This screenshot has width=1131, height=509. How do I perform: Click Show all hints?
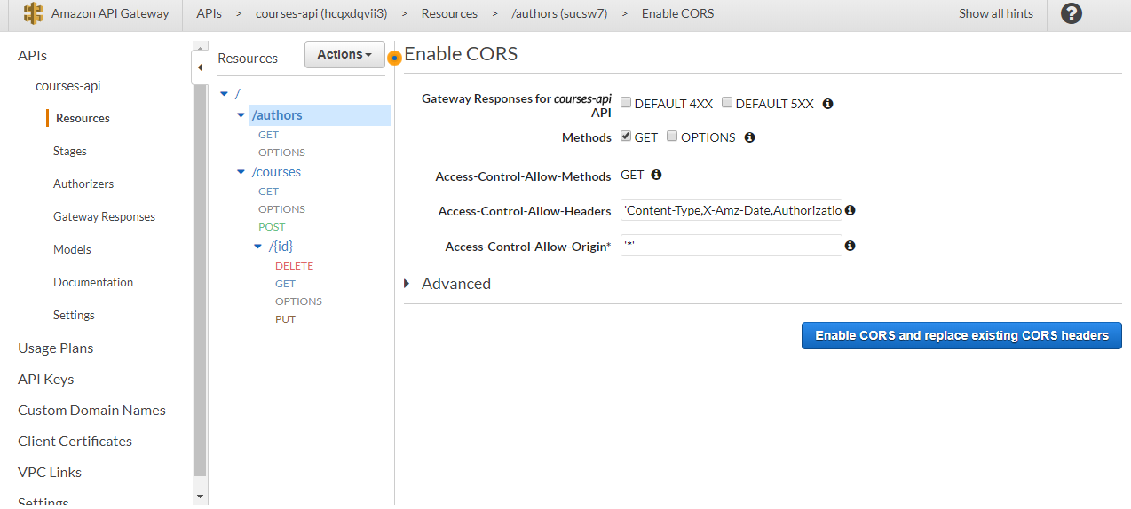pos(996,13)
